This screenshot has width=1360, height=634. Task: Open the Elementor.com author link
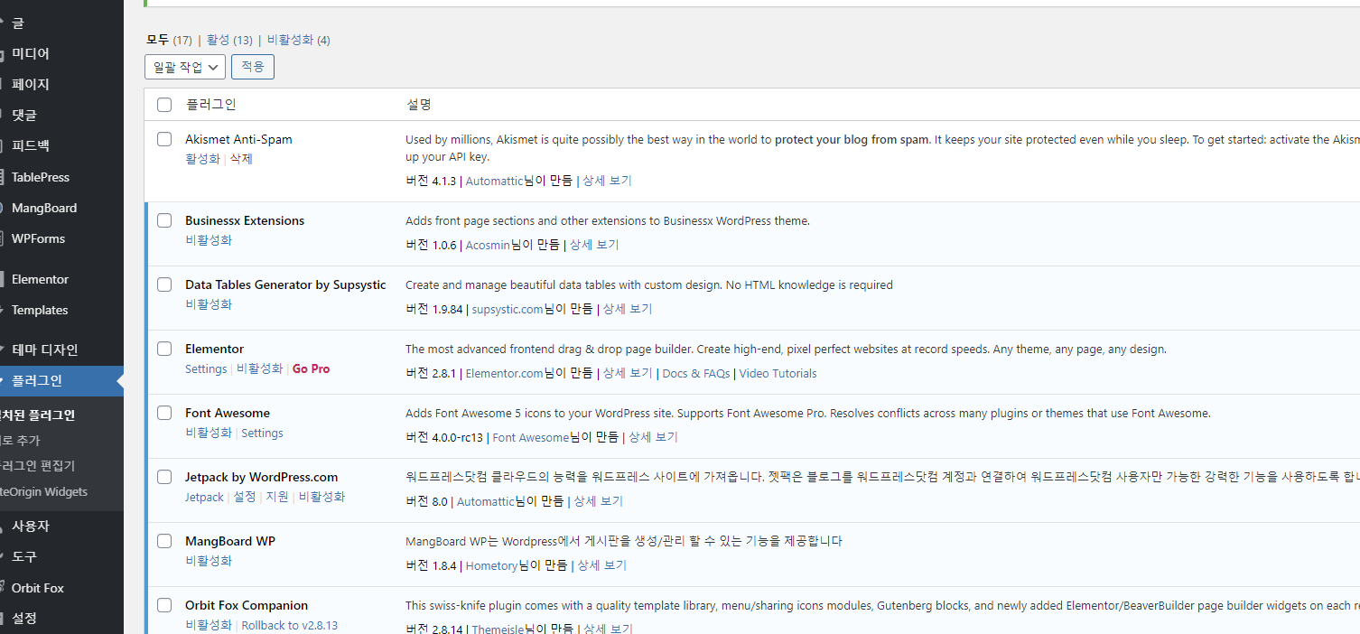point(505,373)
